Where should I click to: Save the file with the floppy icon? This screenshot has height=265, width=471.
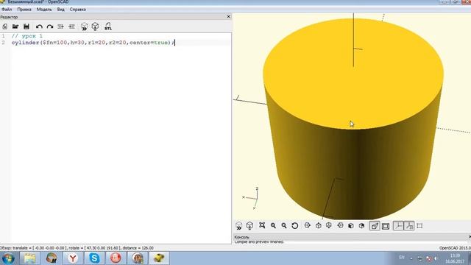26,26
